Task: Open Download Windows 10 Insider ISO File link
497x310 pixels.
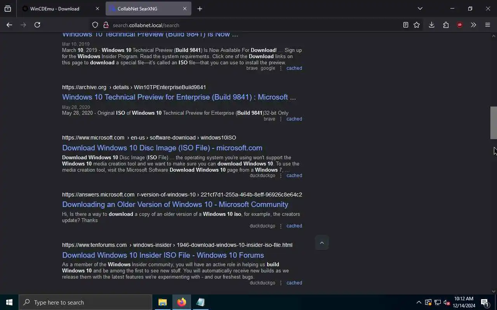Action: (x=163, y=255)
